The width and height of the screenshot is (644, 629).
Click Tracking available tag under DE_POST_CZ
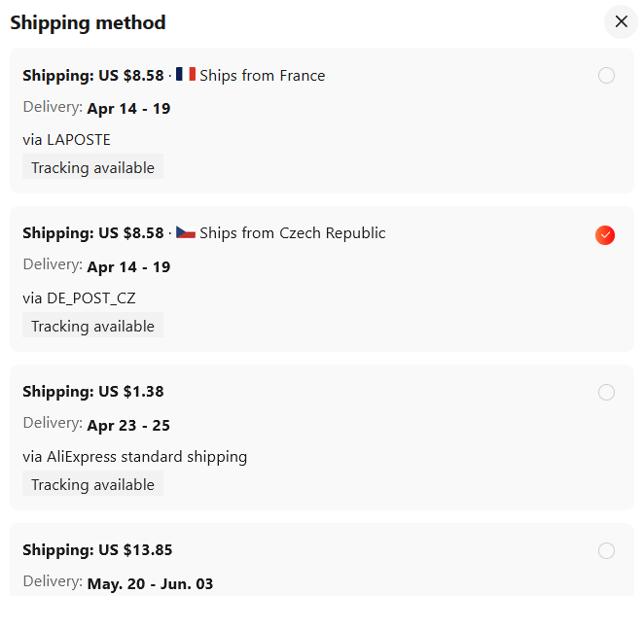tap(92, 325)
